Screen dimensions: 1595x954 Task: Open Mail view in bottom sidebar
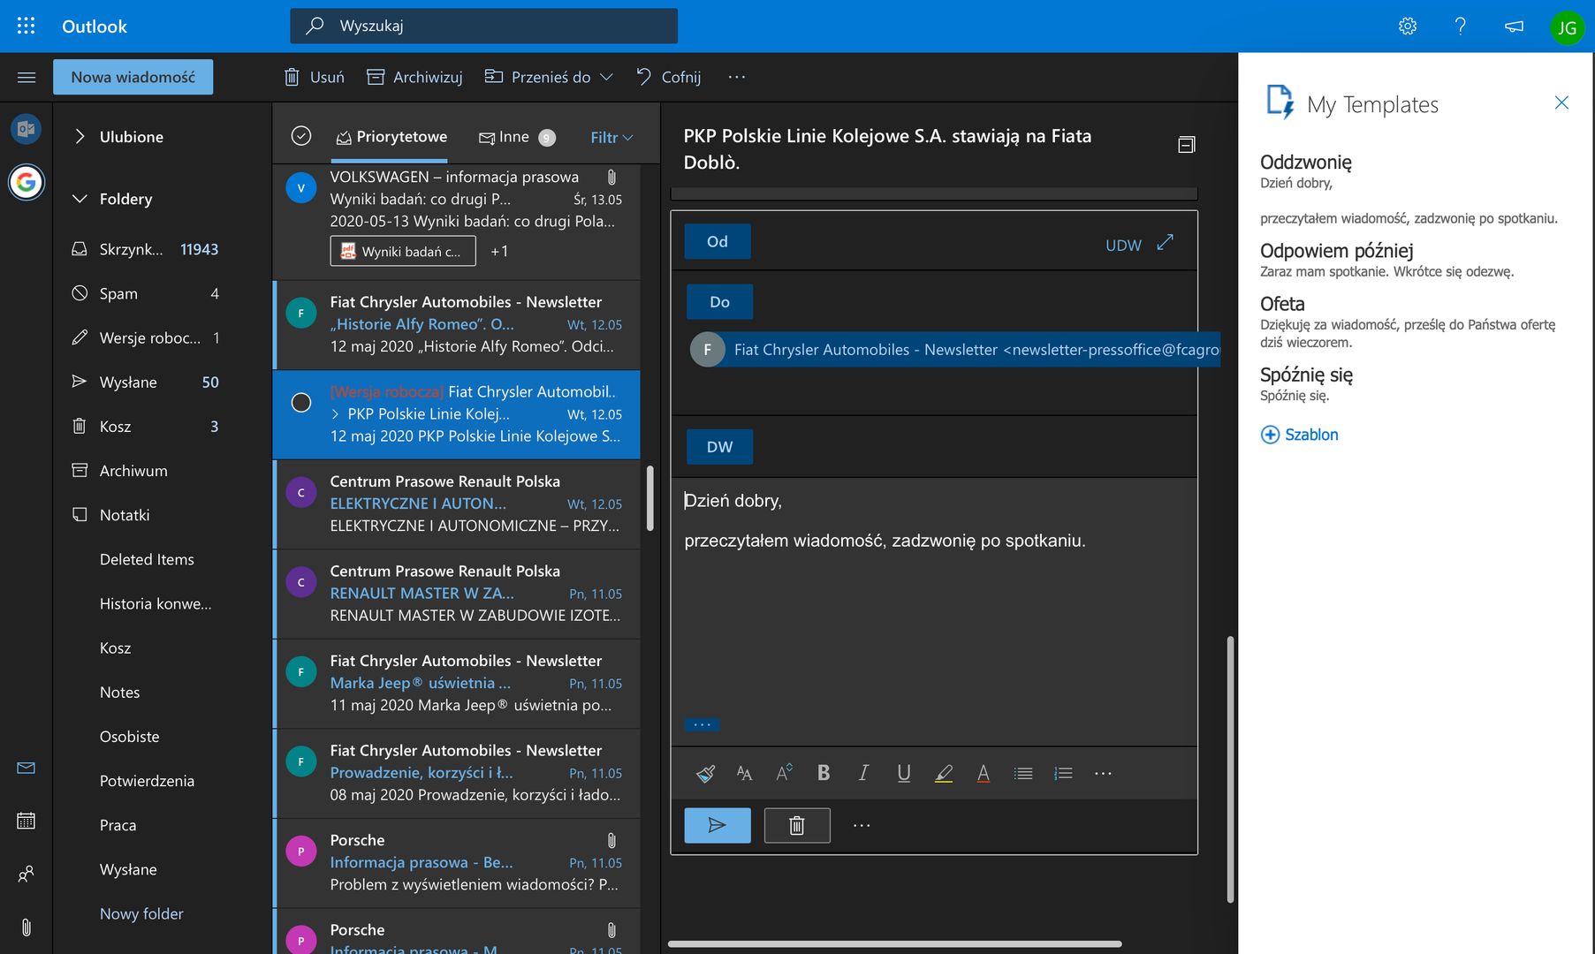27,768
